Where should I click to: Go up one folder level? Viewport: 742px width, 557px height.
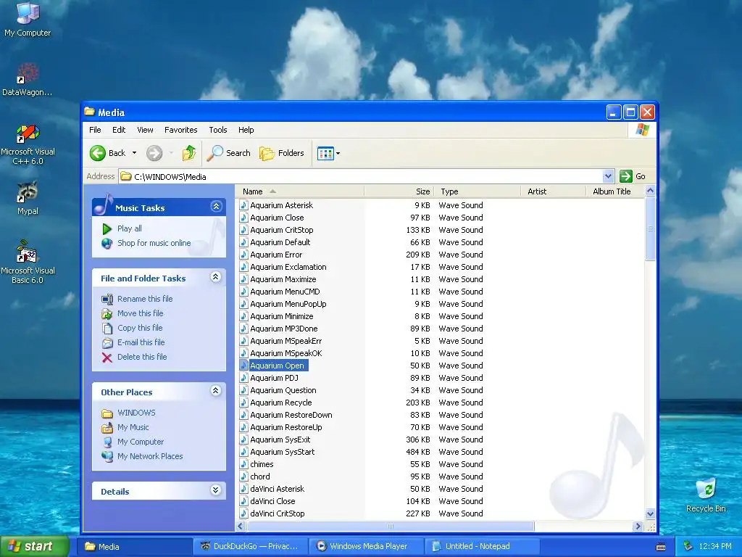click(189, 153)
